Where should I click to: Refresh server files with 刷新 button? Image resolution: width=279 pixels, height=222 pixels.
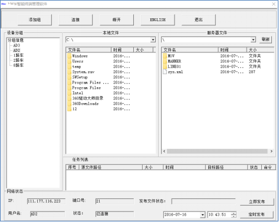[265, 39]
